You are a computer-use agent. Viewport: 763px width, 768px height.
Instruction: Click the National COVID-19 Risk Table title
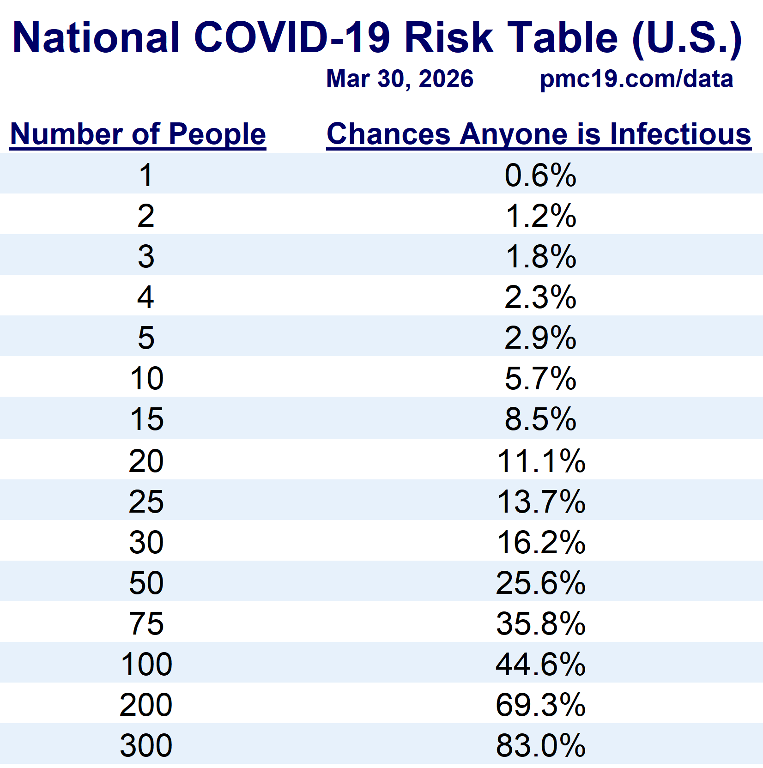click(377, 38)
